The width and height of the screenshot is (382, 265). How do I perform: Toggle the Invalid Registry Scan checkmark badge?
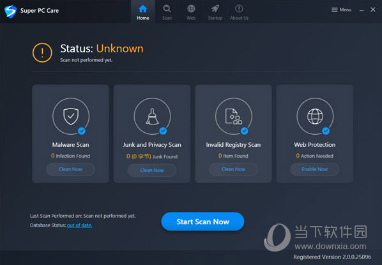[x=245, y=131]
